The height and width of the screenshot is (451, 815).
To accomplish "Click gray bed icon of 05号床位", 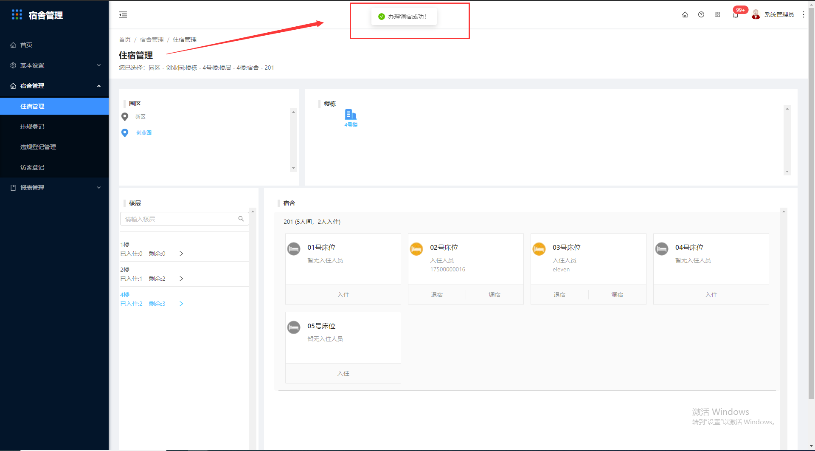I will [294, 327].
